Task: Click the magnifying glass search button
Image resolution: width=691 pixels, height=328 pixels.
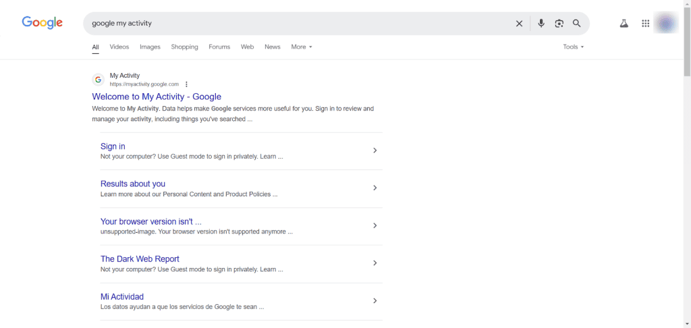Action: point(576,24)
